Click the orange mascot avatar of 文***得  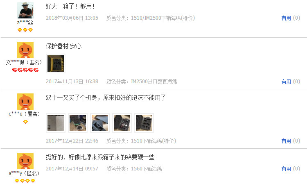25,50
